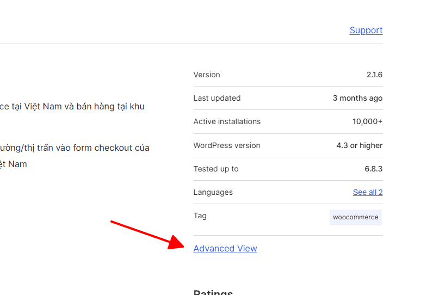Click the Last updated label
The height and width of the screenshot is (295, 439).
pyautogui.click(x=217, y=99)
